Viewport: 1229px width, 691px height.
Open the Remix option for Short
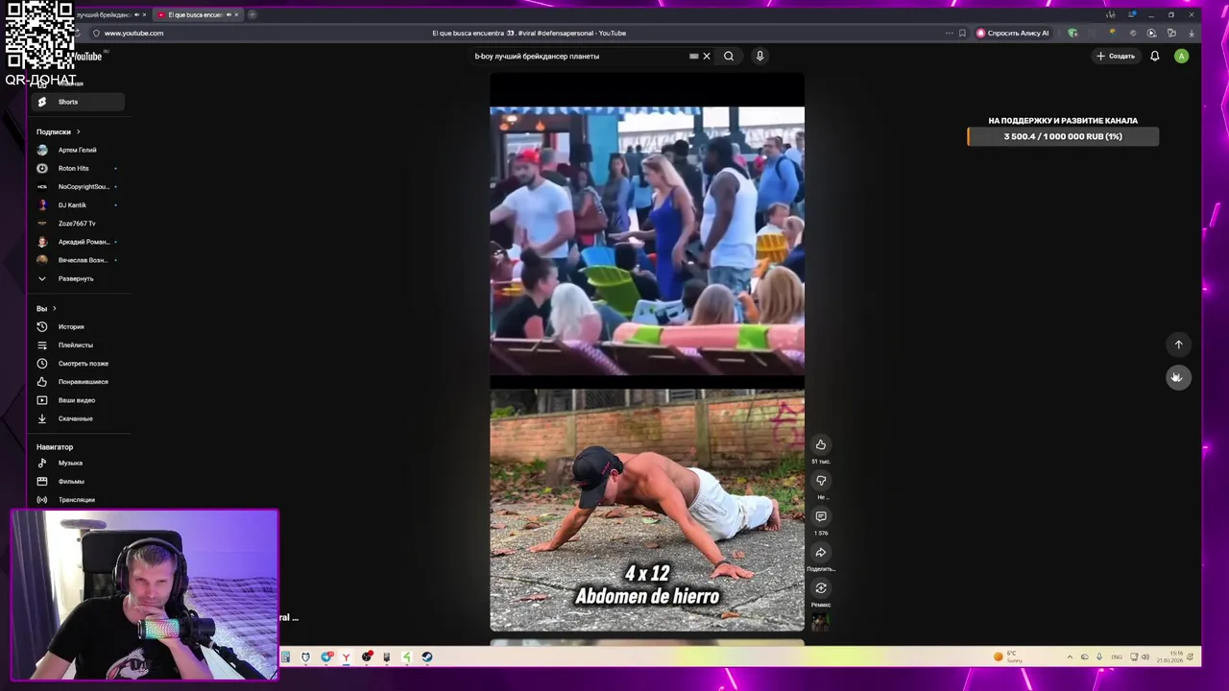pyautogui.click(x=821, y=588)
